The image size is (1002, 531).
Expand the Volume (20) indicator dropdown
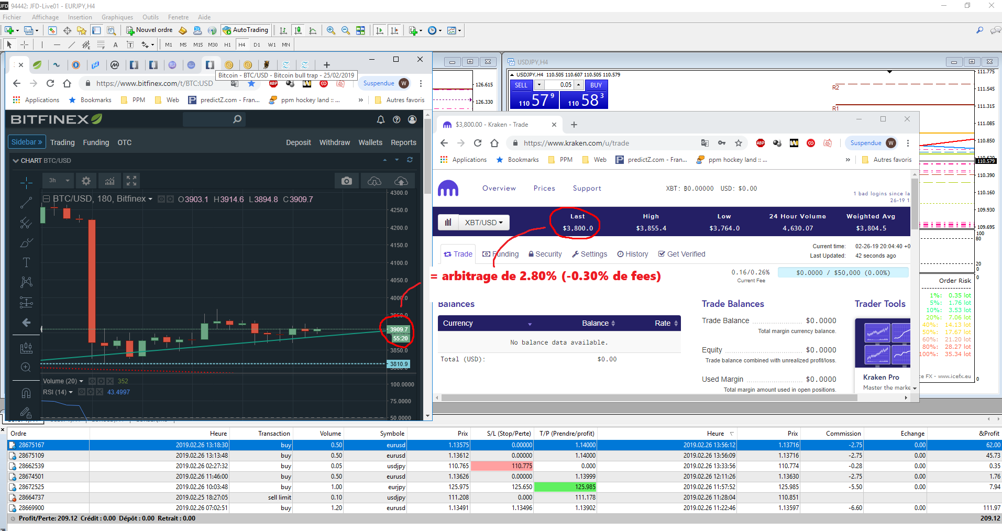tap(81, 381)
